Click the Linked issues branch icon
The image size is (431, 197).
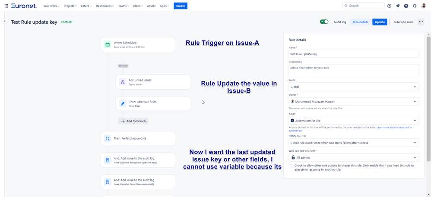[x=123, y=82]
